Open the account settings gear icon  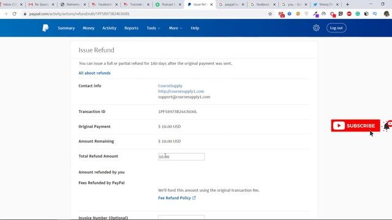point(316,28)
